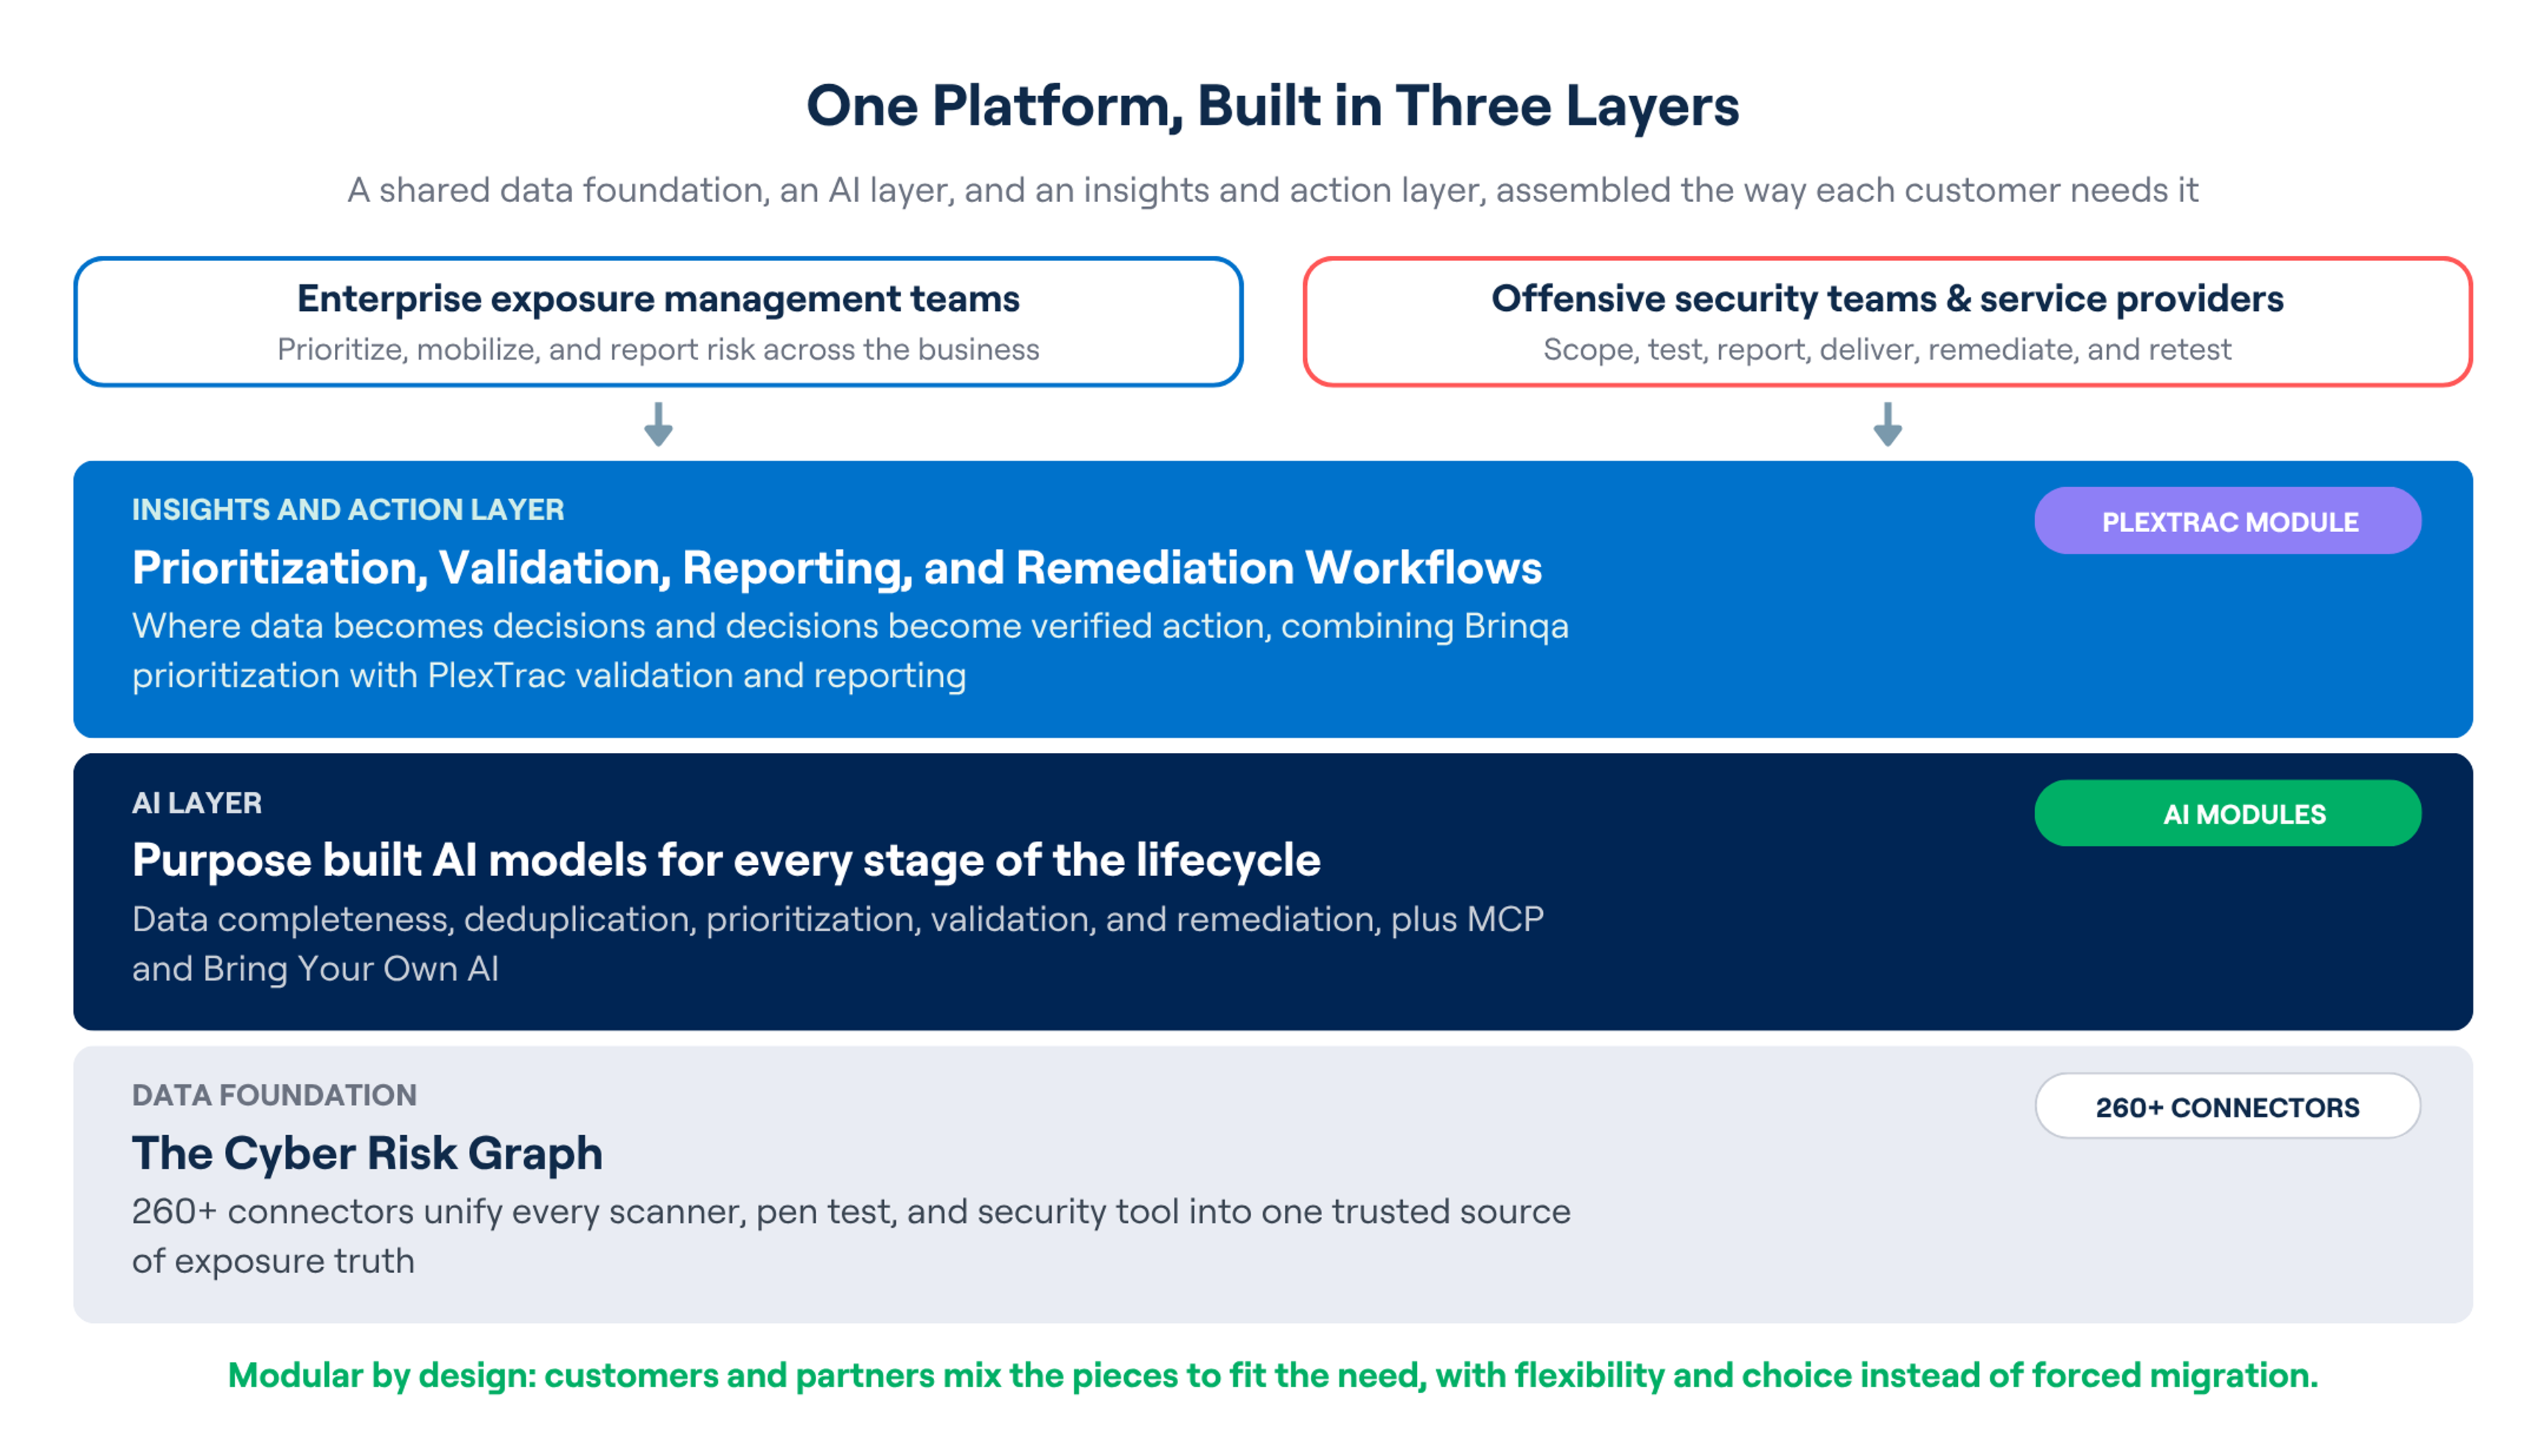Click the "One Platform, Built in Three Layers" title

(x=1272, y=106)
